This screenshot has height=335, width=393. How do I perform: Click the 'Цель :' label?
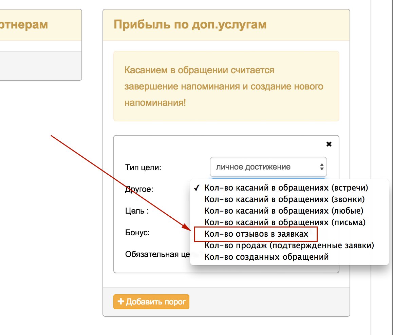point(137,211)
